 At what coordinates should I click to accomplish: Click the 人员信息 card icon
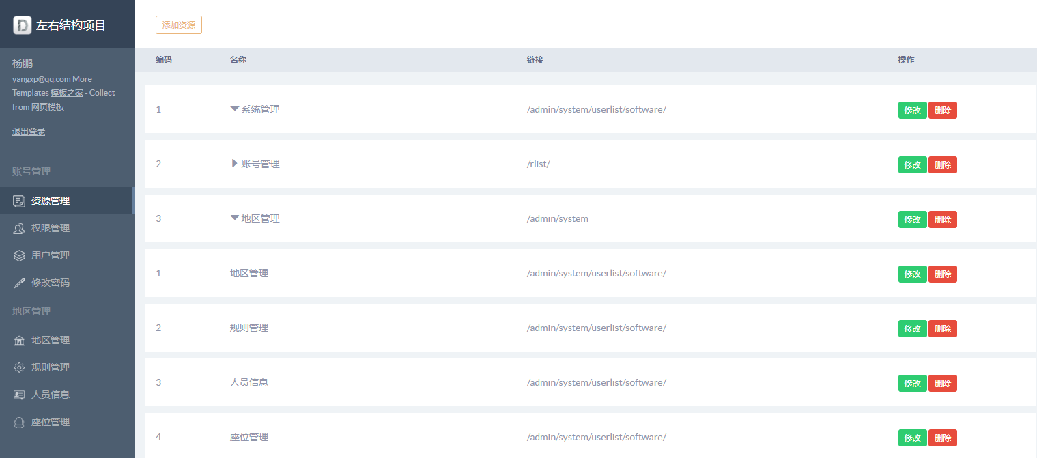[x=19, y=395]
